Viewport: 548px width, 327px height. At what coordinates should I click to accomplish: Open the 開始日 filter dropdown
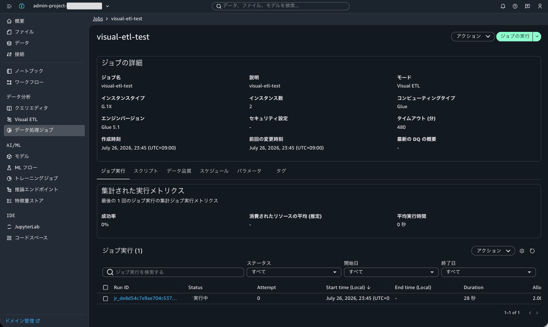click(391, 272)
